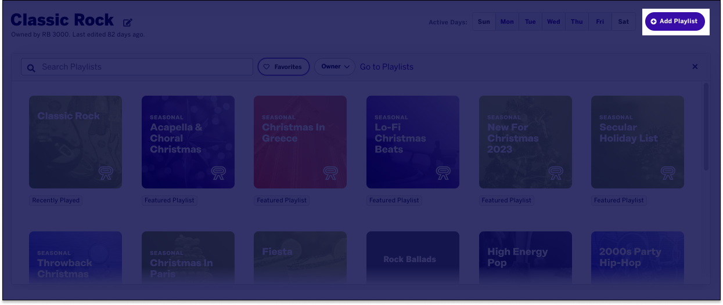Click Featured Playlist tag under New For Christmas 2023

(x=506, y=200)
